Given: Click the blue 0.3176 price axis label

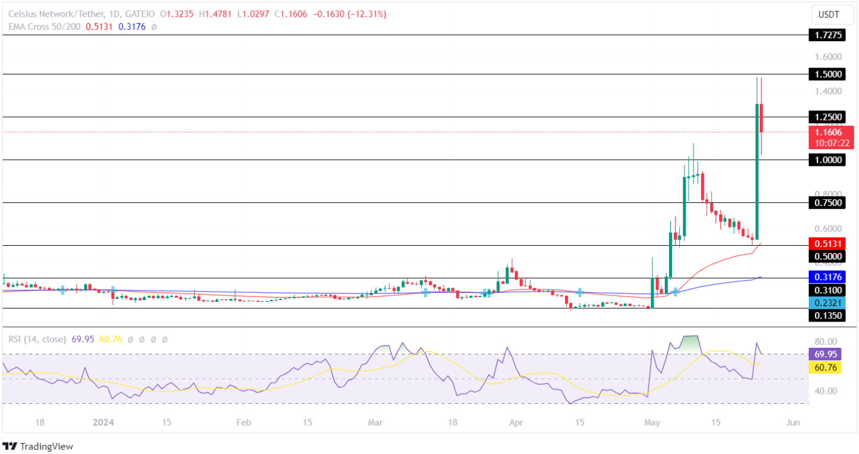Looking at the screenshot, I should (x=827, y=277).
